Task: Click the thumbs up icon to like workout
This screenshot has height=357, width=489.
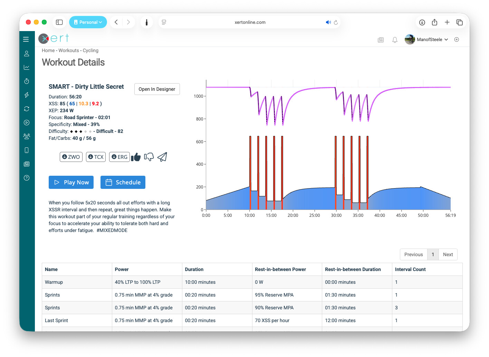Action: tap(136, 157)
